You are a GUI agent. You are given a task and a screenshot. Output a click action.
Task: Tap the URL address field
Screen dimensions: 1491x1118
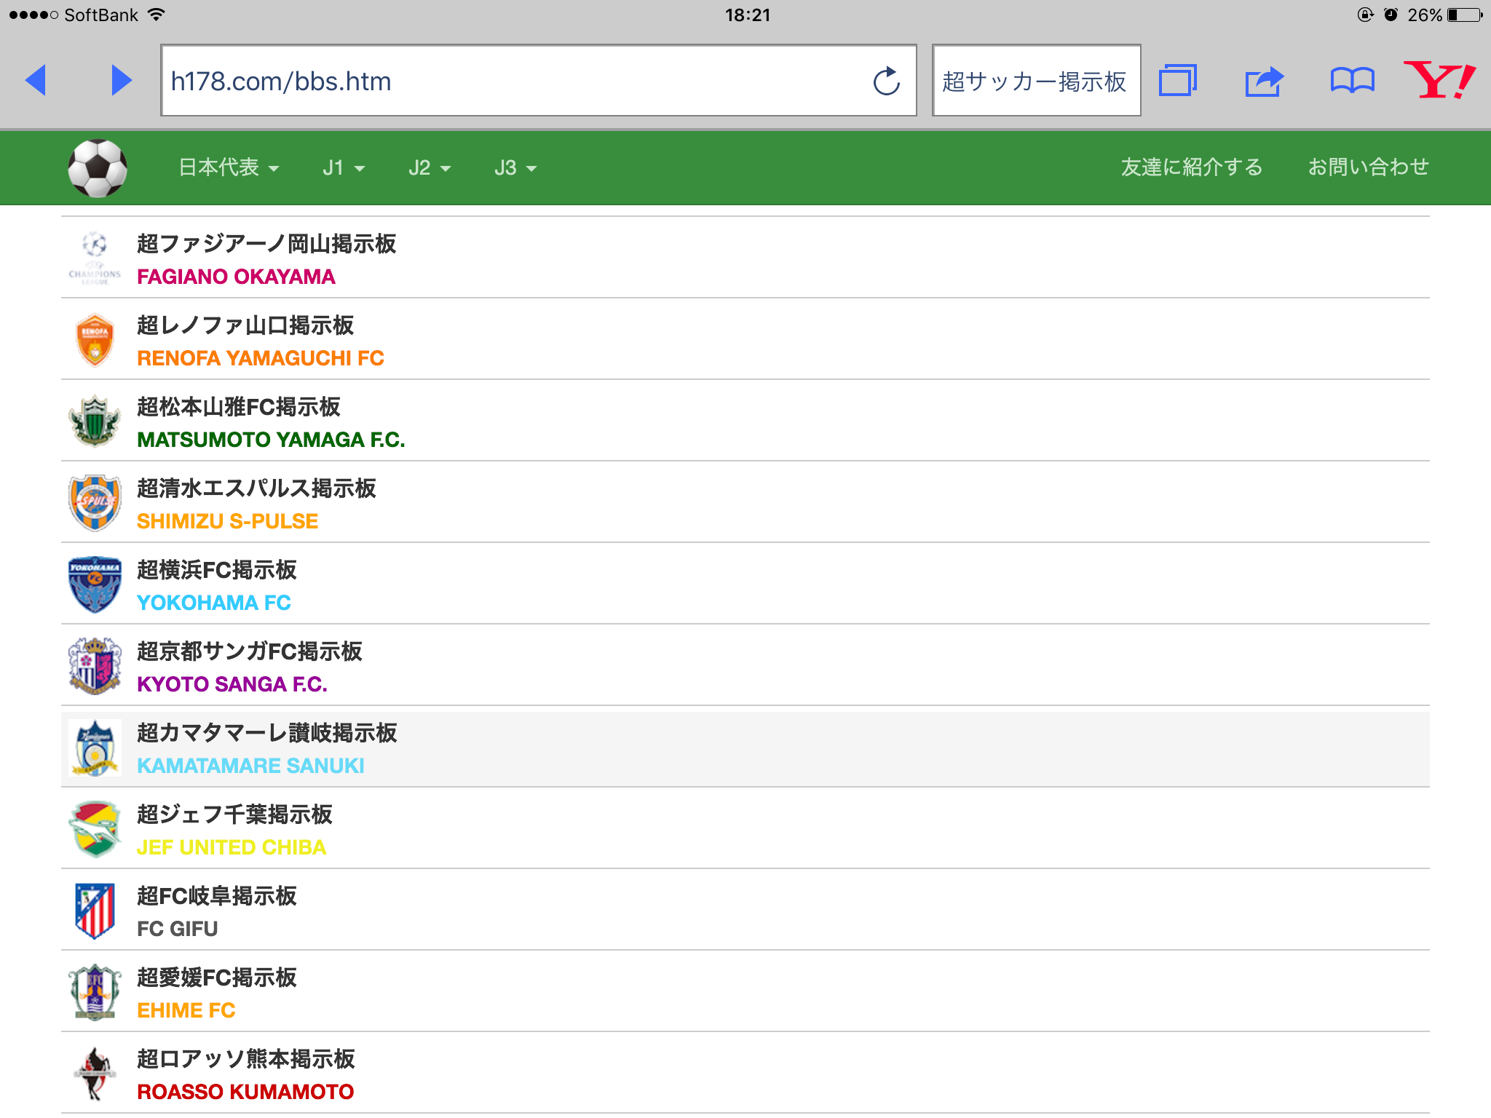tap(510, 81)
